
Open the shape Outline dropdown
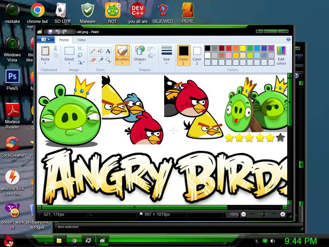click(152, 49)
